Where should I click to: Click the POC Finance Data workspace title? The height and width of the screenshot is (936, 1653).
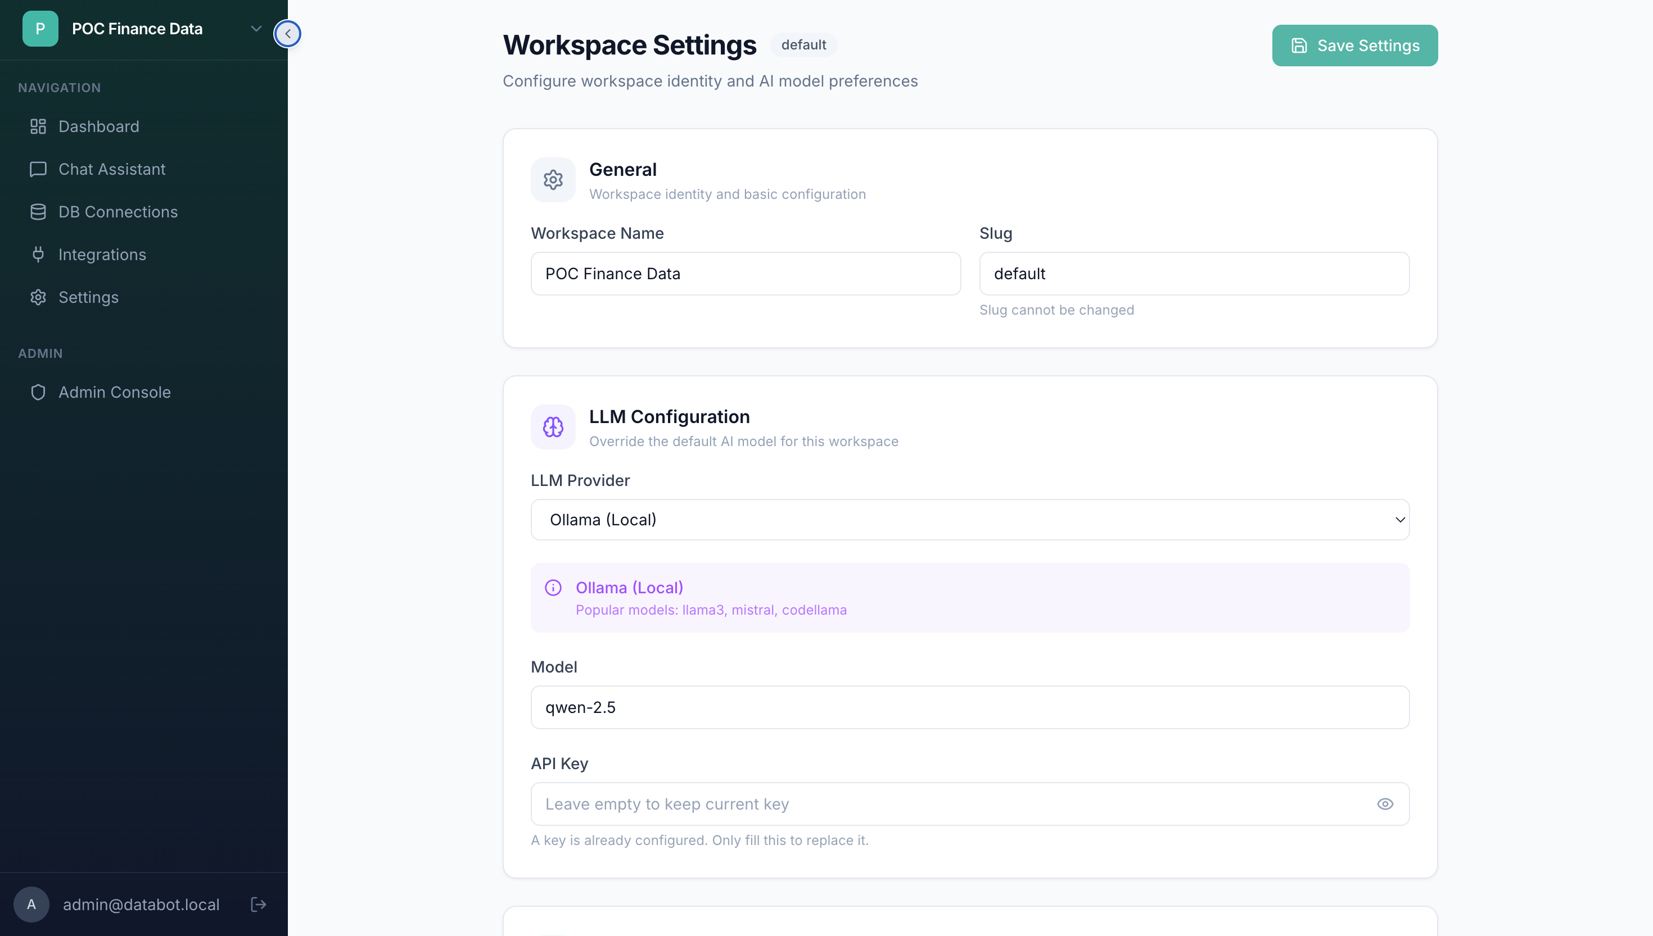137,28
